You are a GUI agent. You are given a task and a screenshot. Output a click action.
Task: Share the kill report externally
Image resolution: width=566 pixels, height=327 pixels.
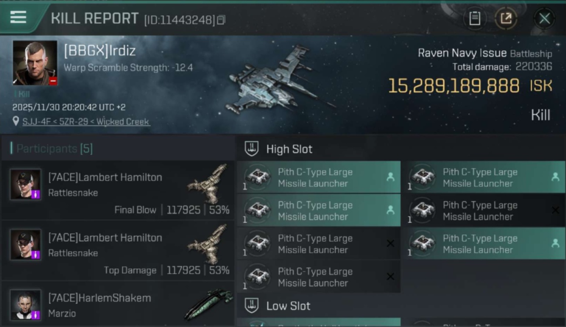tap(506, 18)
